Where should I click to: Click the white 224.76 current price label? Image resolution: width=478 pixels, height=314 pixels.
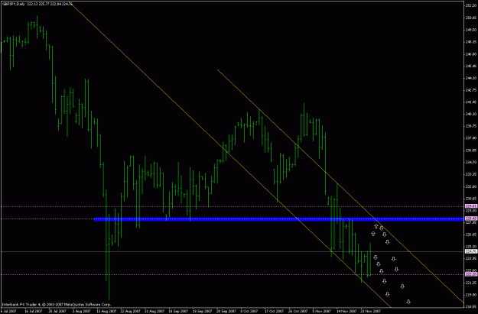(x=471, y=251)
